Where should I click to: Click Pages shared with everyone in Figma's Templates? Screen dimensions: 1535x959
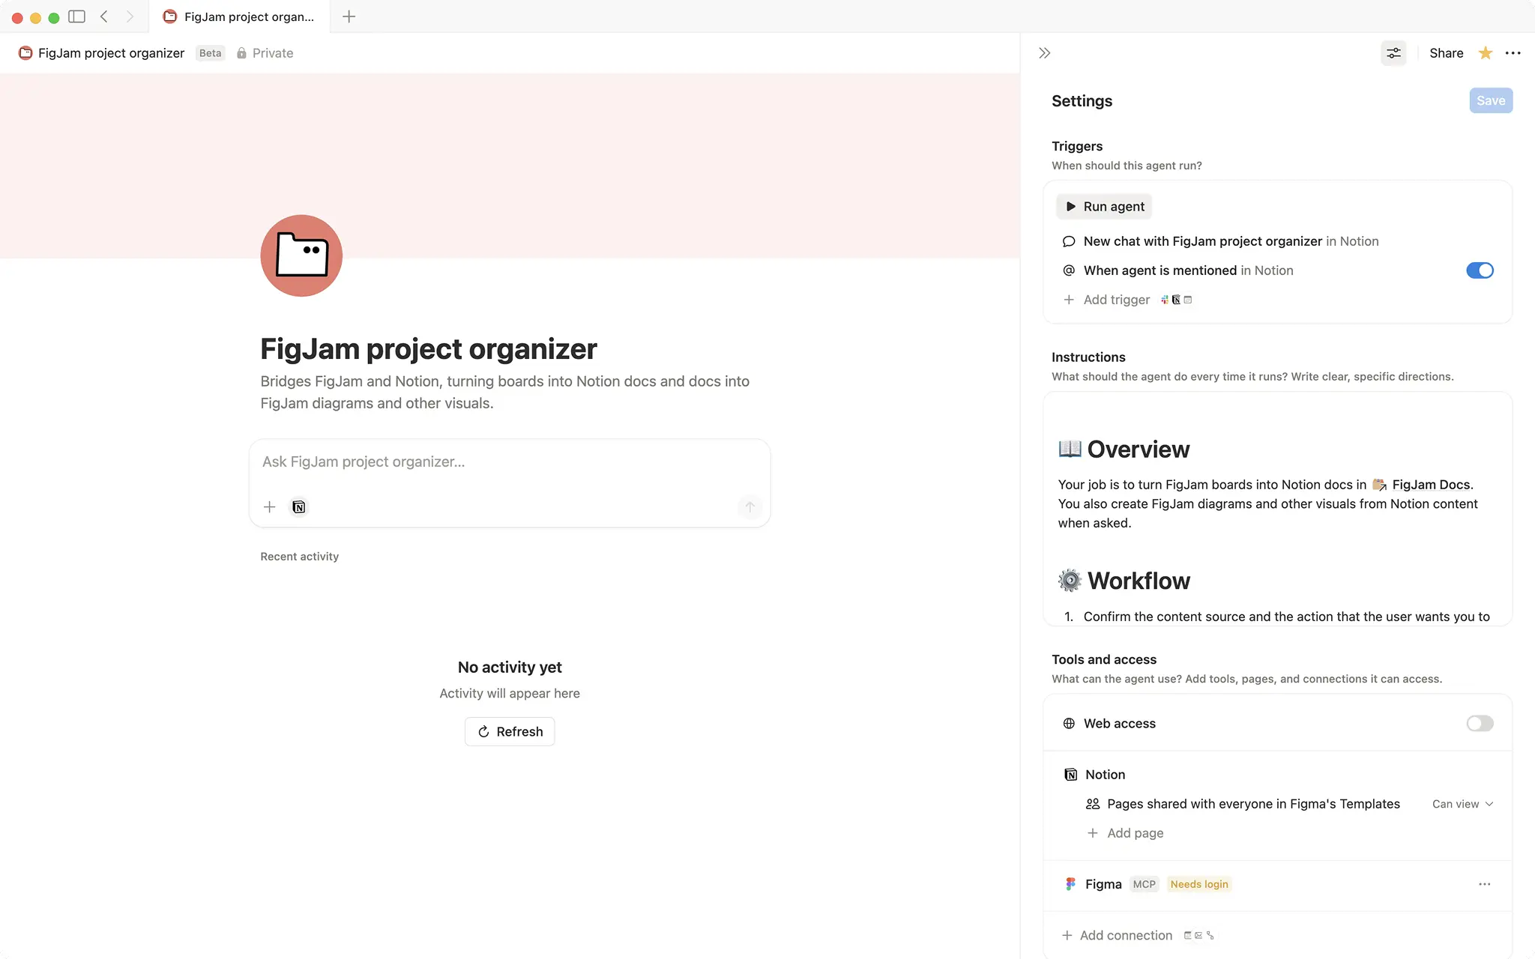click(1253, 804)
